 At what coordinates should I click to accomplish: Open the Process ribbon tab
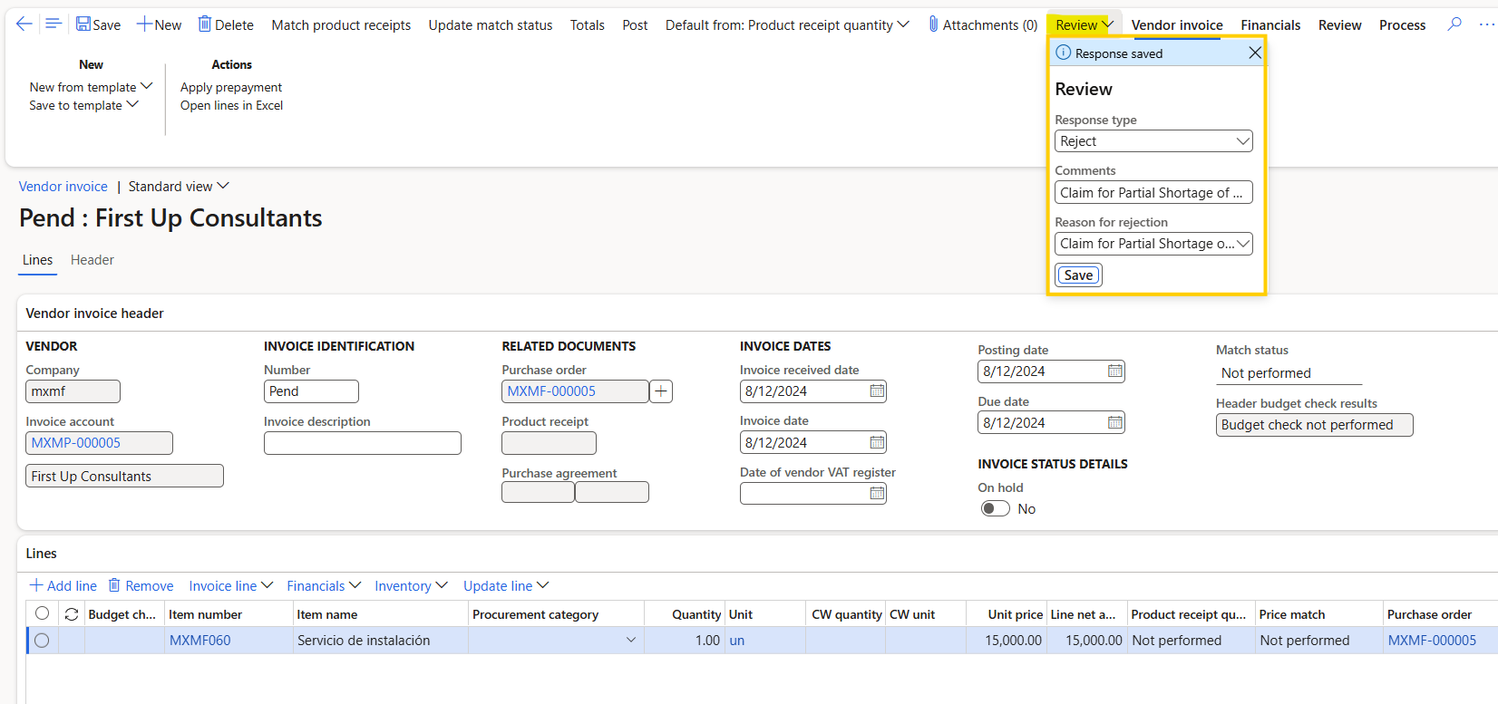click(1403, 25)
